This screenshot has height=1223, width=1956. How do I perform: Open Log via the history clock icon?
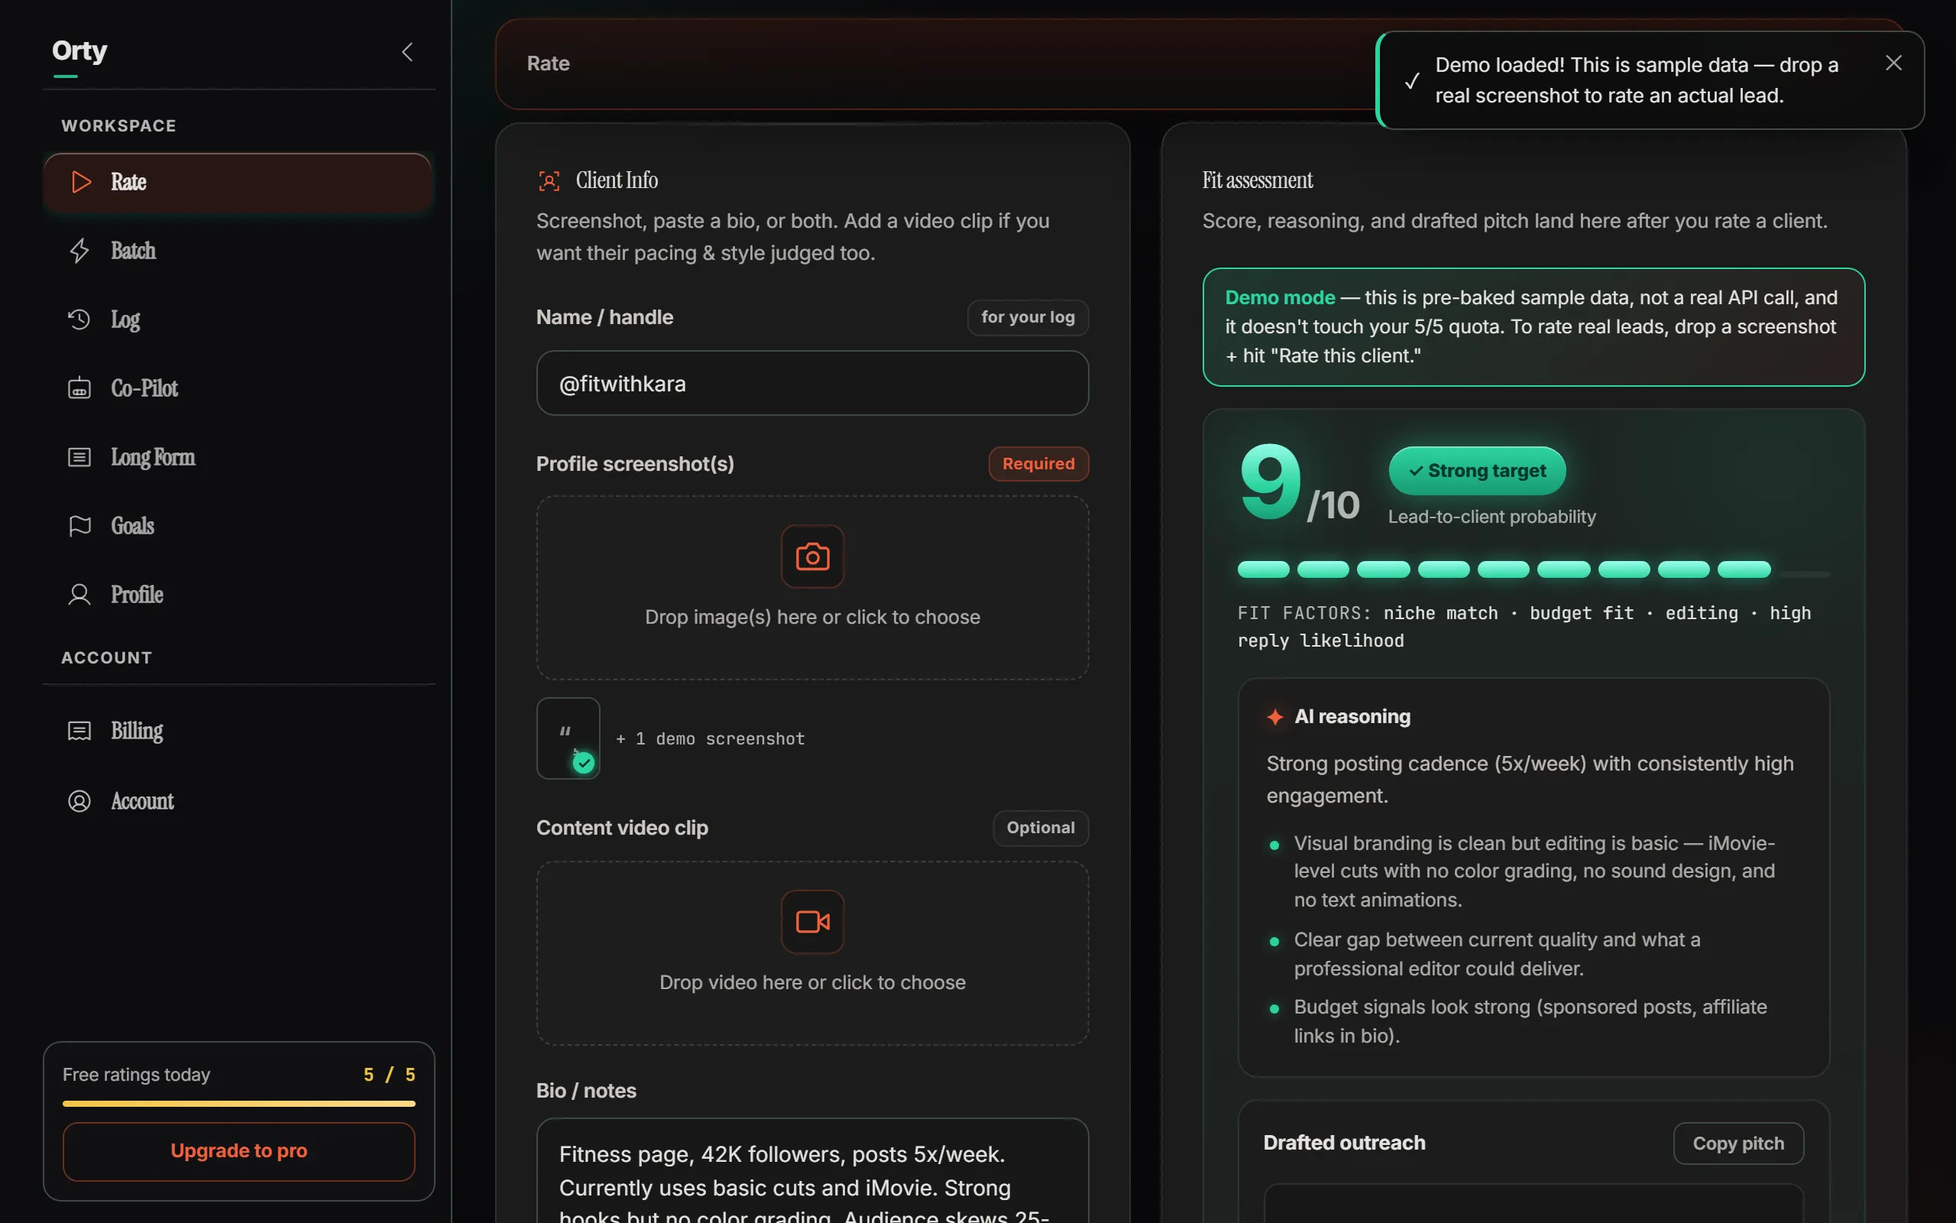pos(79,320)
